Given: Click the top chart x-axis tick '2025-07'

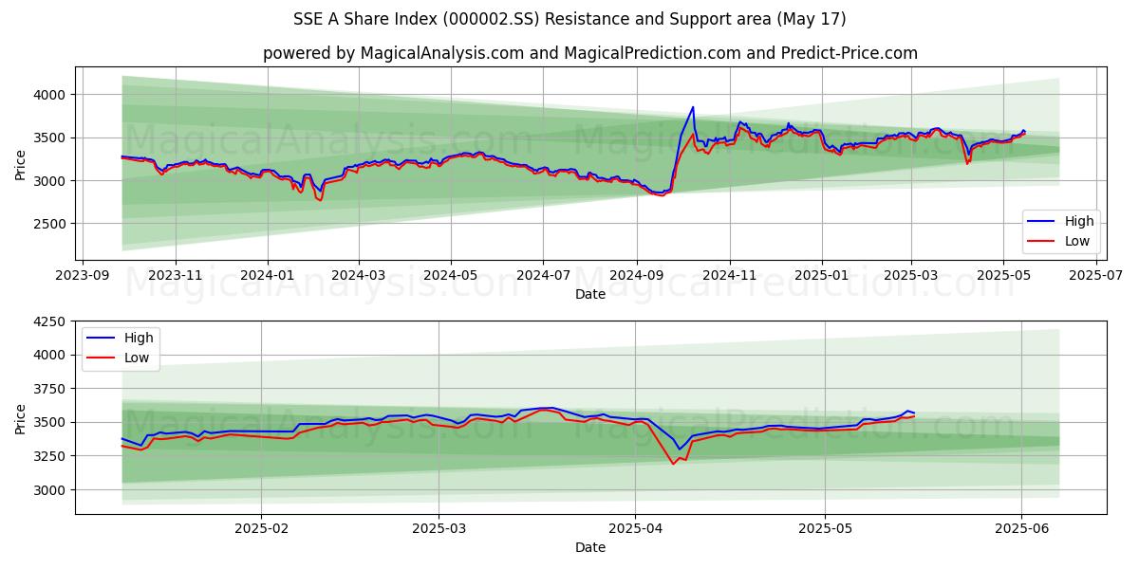Looking at the screenshot, I should click(x=1096, y=275).
